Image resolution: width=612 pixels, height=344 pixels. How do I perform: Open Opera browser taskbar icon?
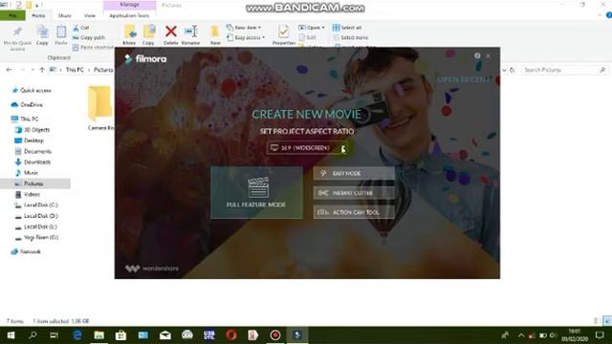point(231,335)
